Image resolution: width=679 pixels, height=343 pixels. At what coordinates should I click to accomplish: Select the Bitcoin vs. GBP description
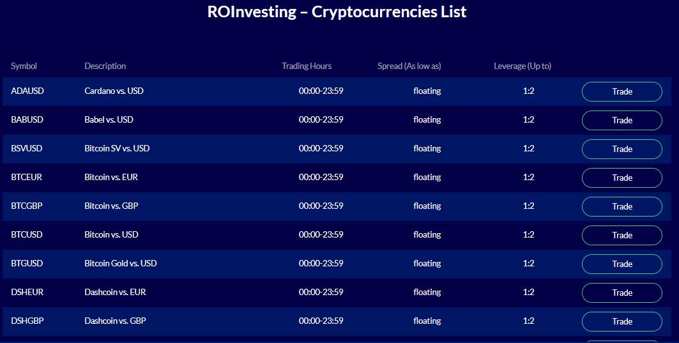click(111, 206)
